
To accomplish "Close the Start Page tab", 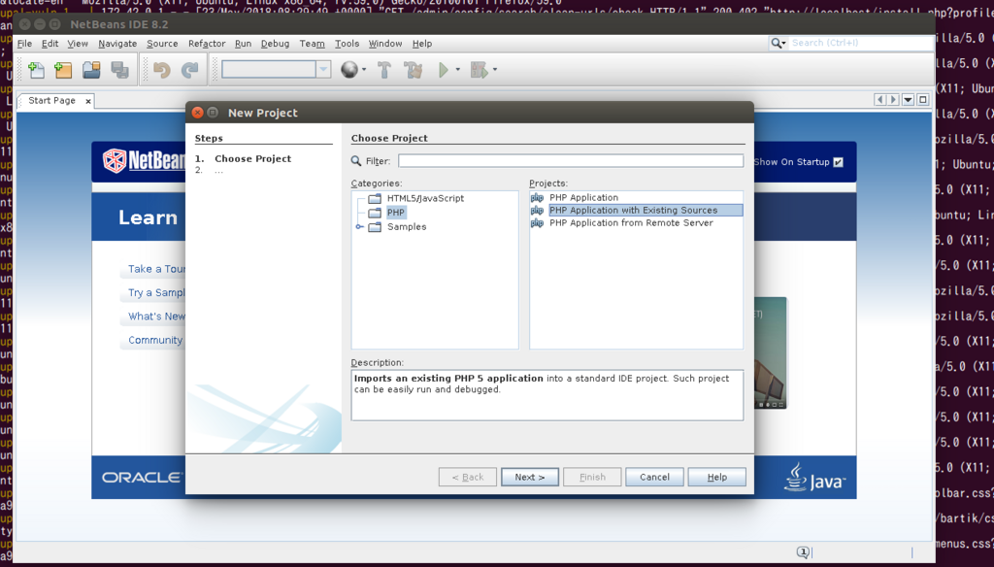I will coord(88,101).
